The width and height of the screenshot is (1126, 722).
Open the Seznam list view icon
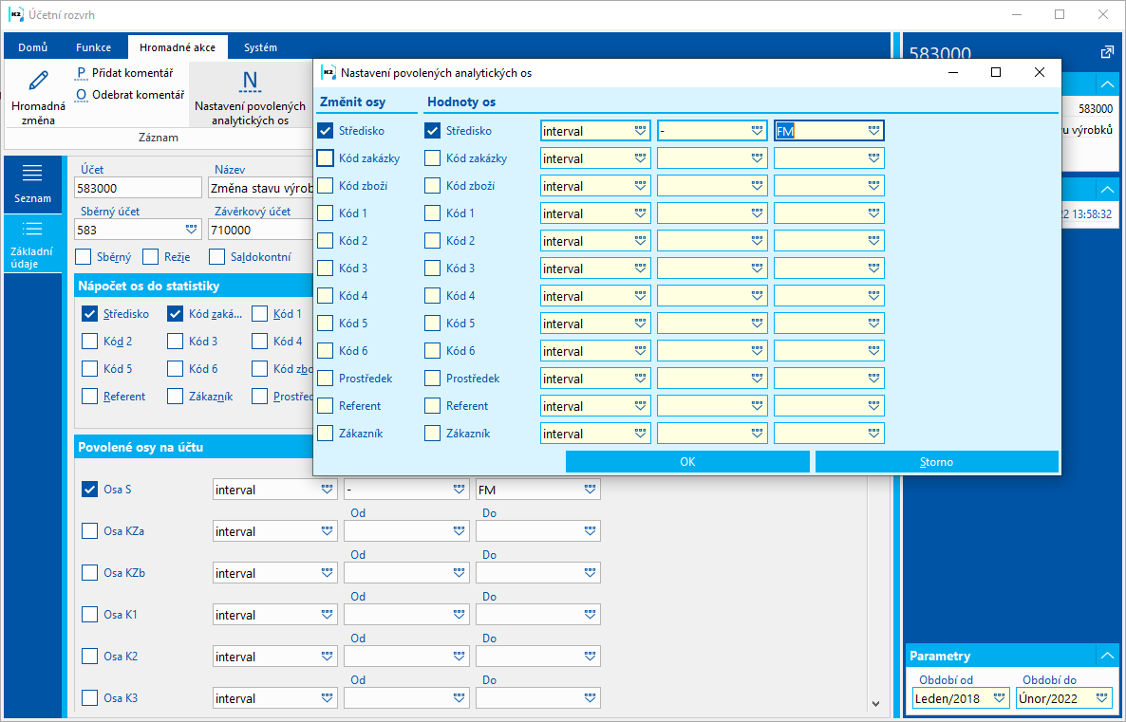click(32, 173)
